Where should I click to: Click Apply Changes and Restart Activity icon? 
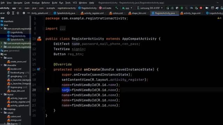[172, 8]
